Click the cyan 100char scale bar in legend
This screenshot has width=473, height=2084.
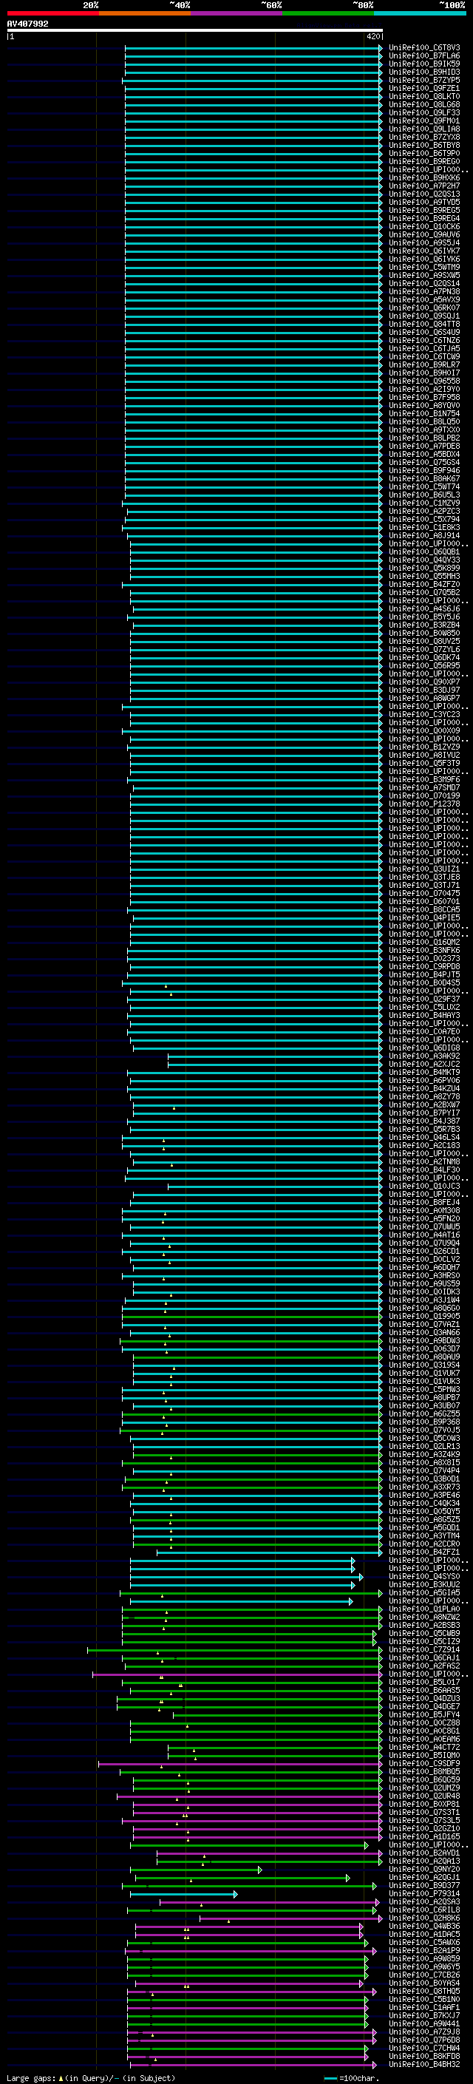[x=330, y=2078]
